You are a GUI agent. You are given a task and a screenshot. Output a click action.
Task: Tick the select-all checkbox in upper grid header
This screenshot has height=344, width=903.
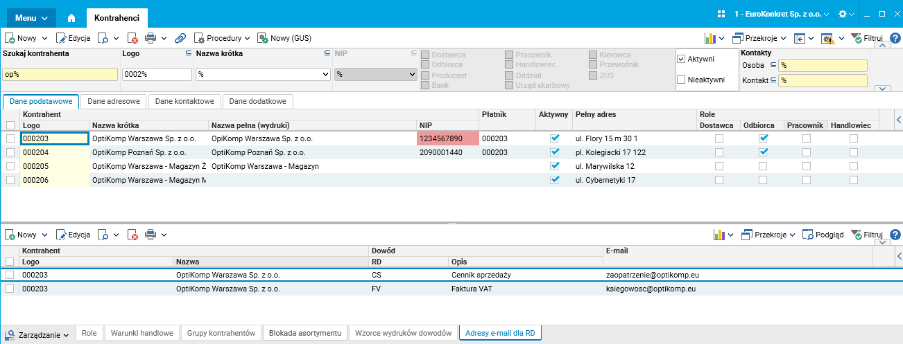pyautogui.click(x=10, y=125)
